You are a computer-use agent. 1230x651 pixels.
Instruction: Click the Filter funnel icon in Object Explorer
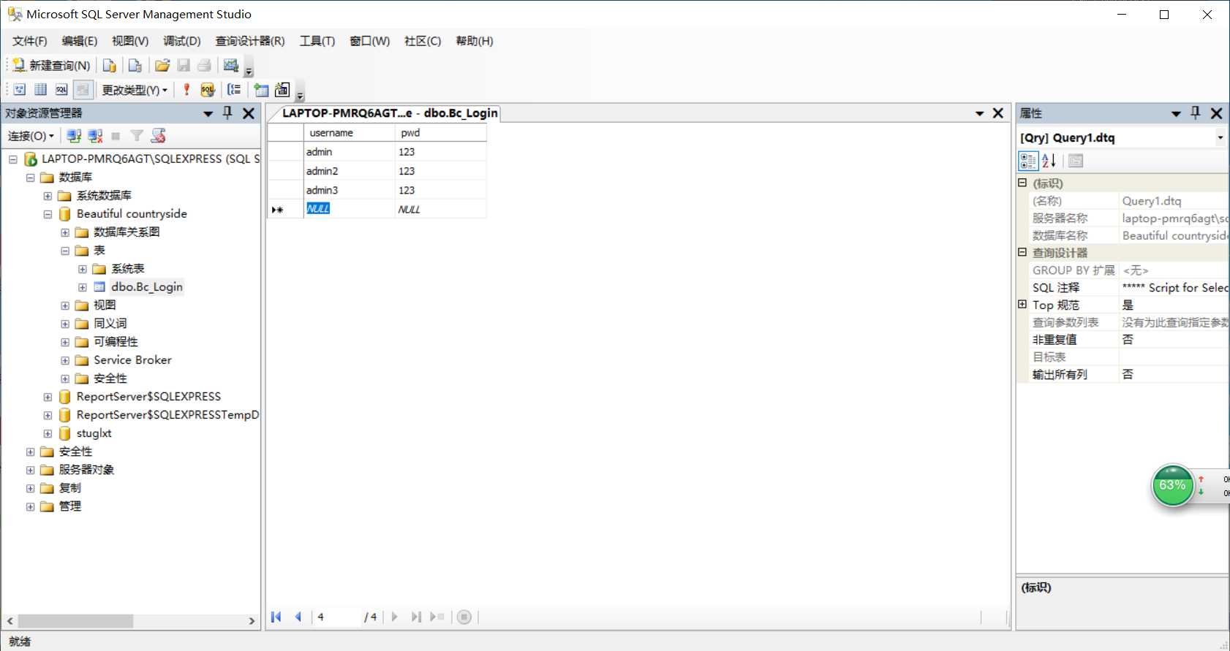coord(137,136)
